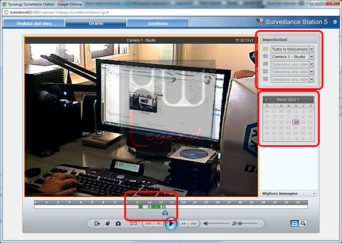Fast-forward playback with double-right arrows
Screen dimensions: 342x243
[184, 224]
